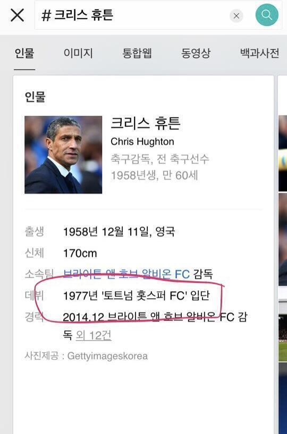Open the 통합웹 tab
This screenshot has width=287, height=434.
[x=137, y=53]
